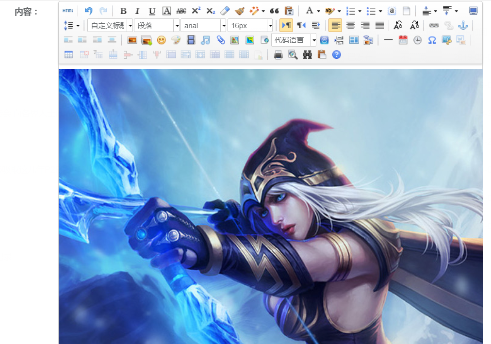Insert single image upload
This screenshot has height=344, width=491.
(132, 40)
